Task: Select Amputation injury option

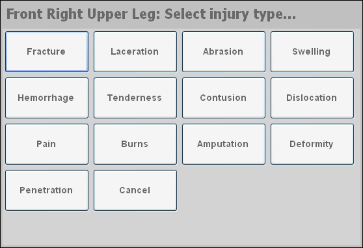Action: [224, 145]
